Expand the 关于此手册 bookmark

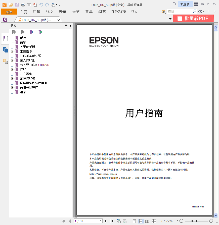coord(12,47)
